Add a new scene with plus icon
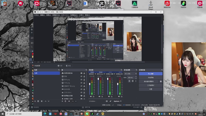The width and height of the screenshot is (206, 116). 35,101
